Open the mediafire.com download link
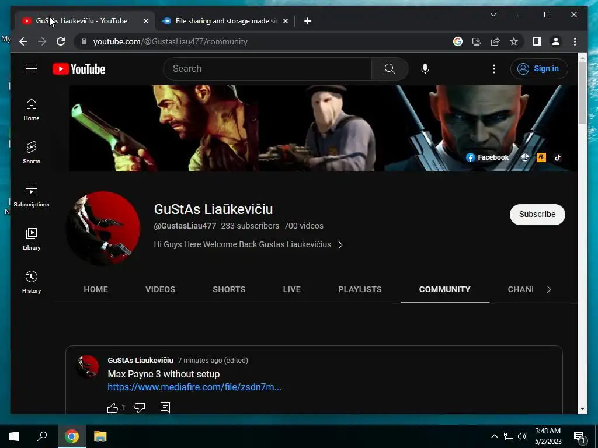This screenshot has height=448, width=598. click(194, 387)
